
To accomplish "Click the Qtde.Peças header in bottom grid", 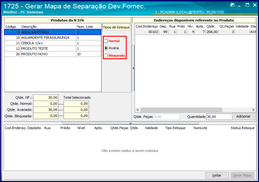I will pyautogui.click(x=119, y=128).
